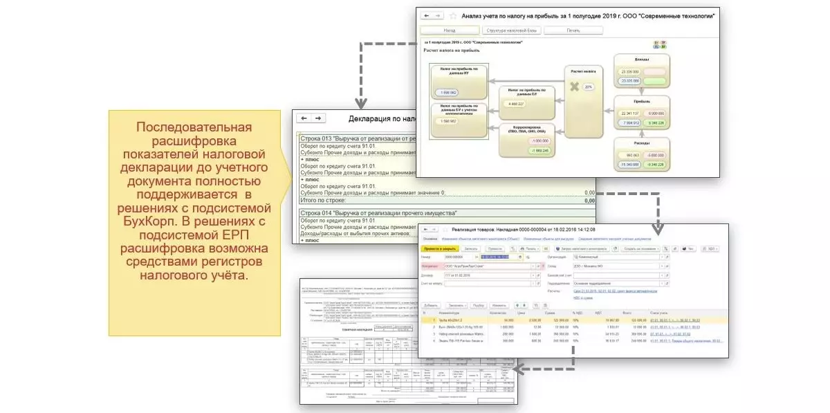This screenshot has width=830, height=413.
Task: Click forward arrow in Декларация window
Action: pos(318,119)
